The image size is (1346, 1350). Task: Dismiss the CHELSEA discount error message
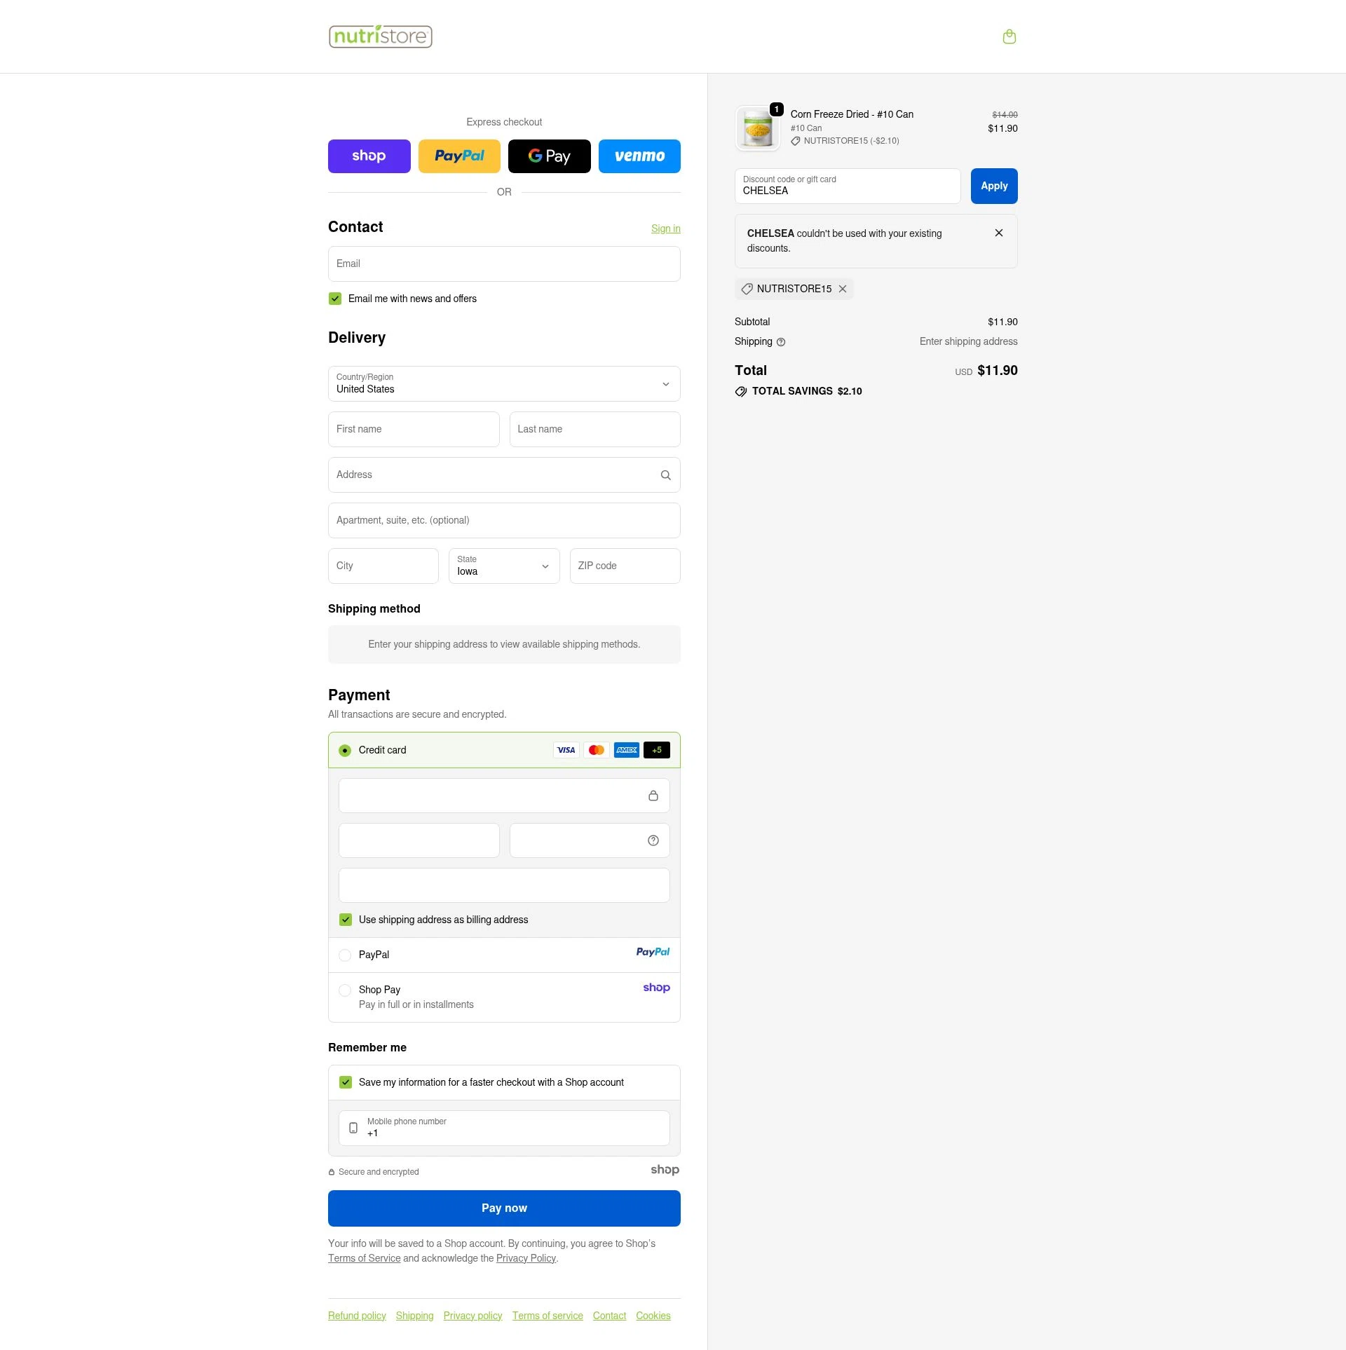[999, 233]
